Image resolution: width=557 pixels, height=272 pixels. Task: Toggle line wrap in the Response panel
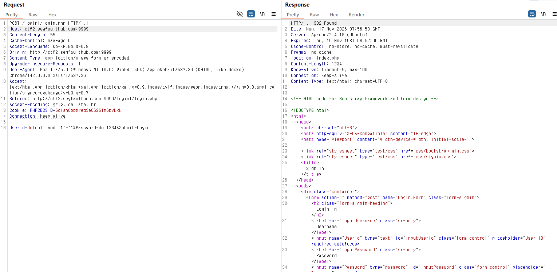tap(532, 14)
